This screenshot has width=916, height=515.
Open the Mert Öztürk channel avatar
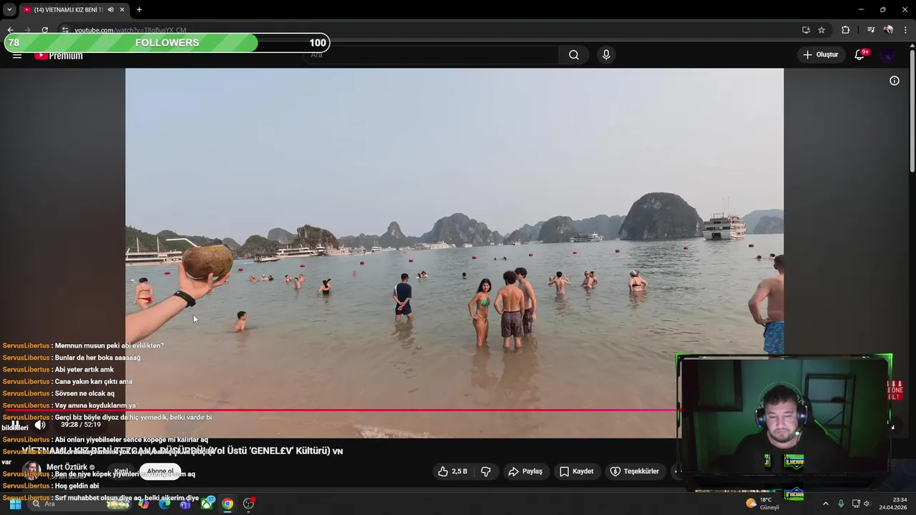pos(31,471)
